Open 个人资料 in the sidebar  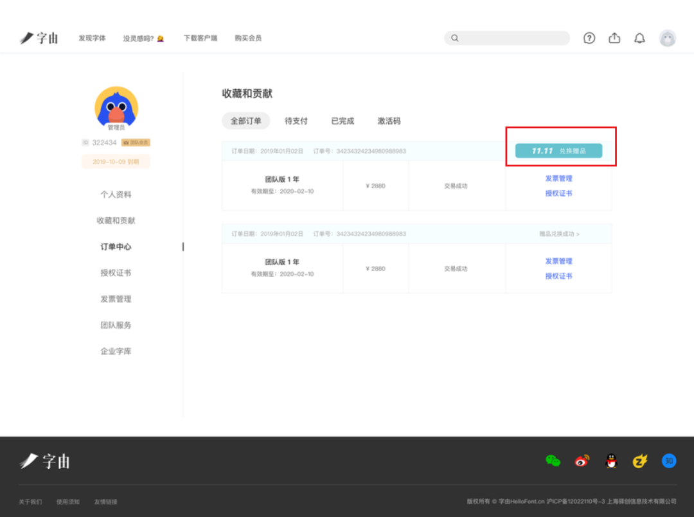(116, 195)
